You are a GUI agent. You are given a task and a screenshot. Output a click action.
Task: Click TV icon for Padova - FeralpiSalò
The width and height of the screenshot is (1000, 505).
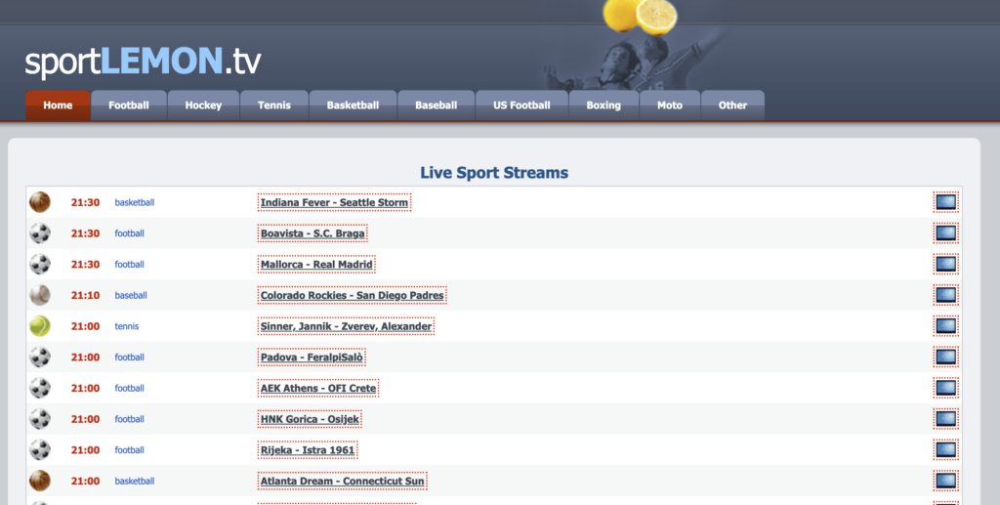coord(945,358)
